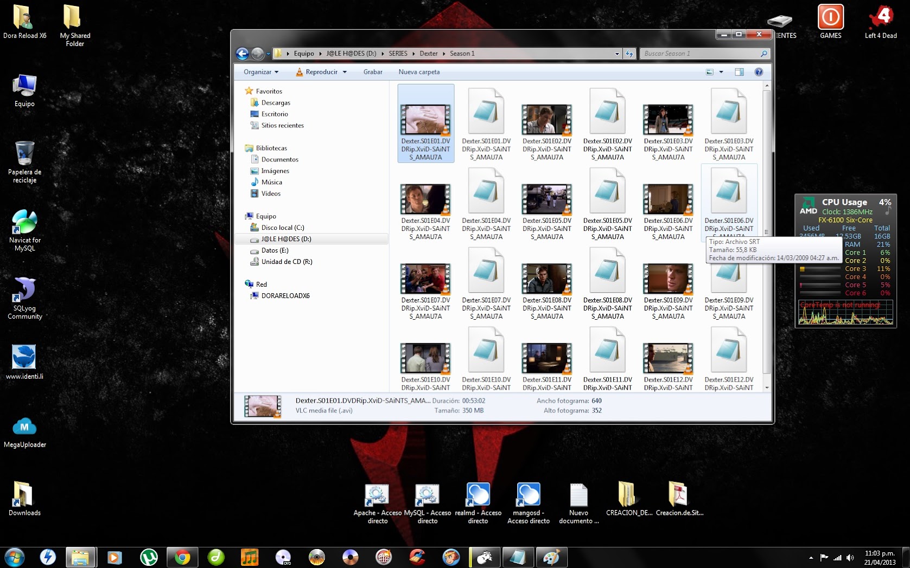Click the file list scroll down arrow
This screenshot has width=910, height=568.
coord(767,388)
